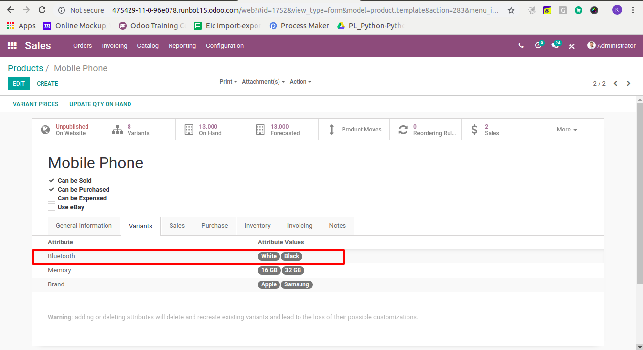Open the 8 Variants stat button
Viewport: 643px width, 350px height.
pos(140,130)
